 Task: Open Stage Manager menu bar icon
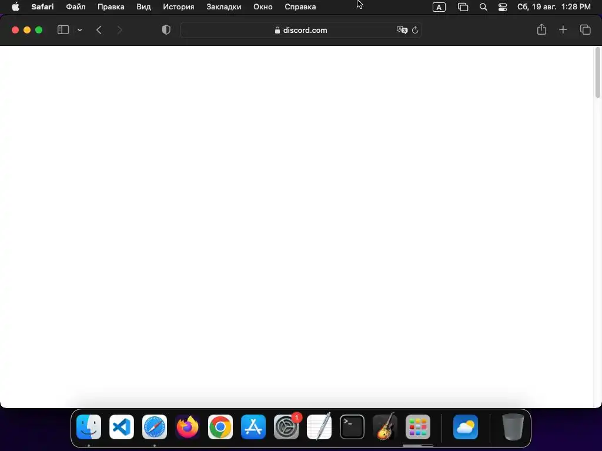463,7
